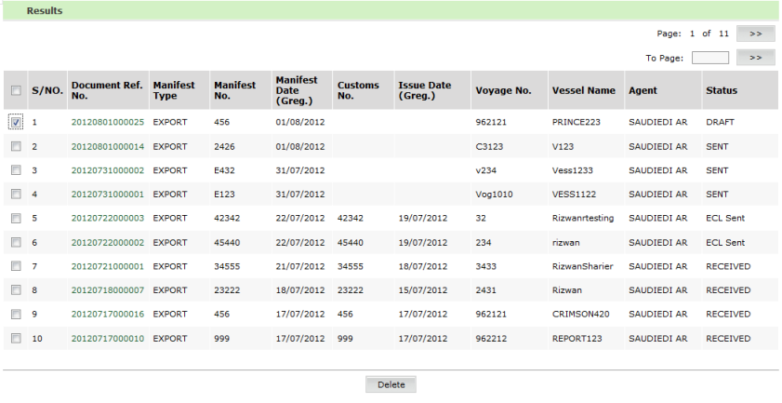Click the Status column header
Image resolution: width=782 pixels, height=403 pixels.
721,91
